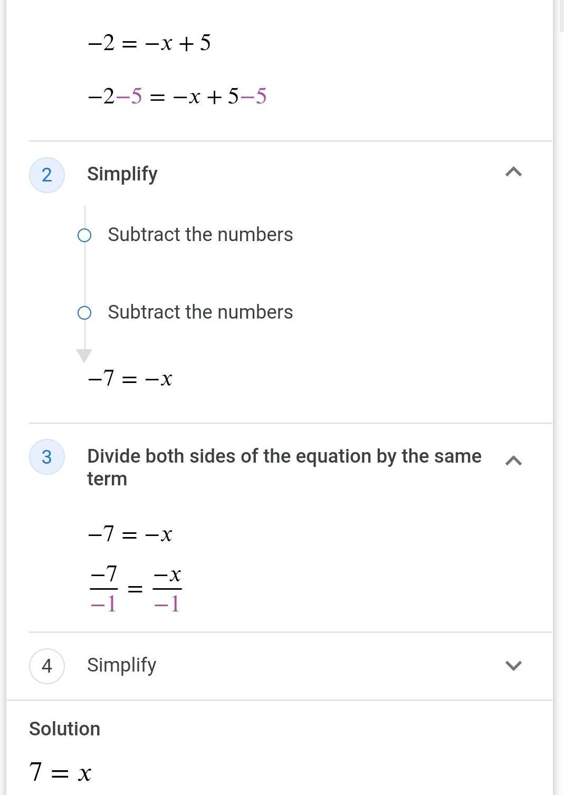The image size is (564, 795).
Task: Open the second Subtract the numbers circle bullet
Action: point(84,313)
